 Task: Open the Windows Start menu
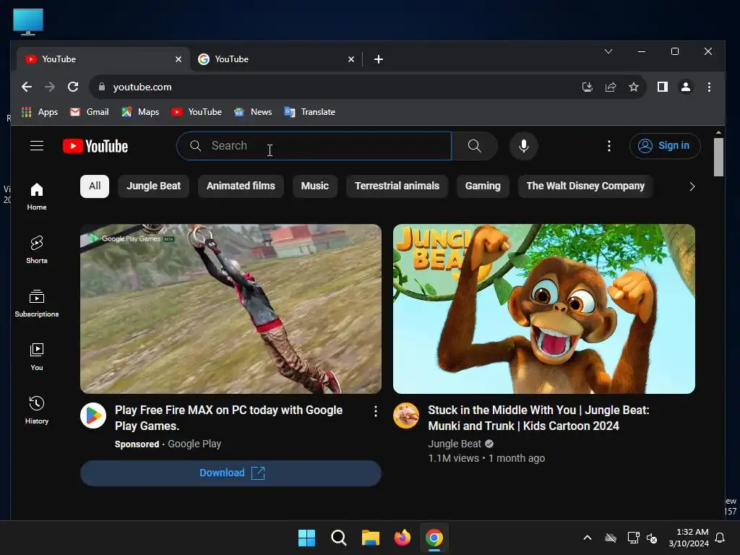pyautogui.click(x=306, y=538)
